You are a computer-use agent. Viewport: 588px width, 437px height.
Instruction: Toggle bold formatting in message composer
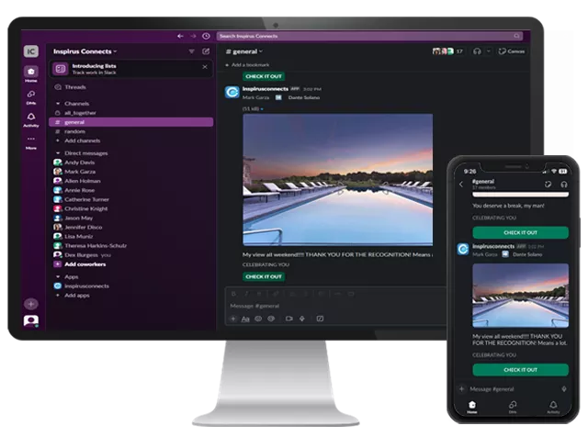click(233, 294)
